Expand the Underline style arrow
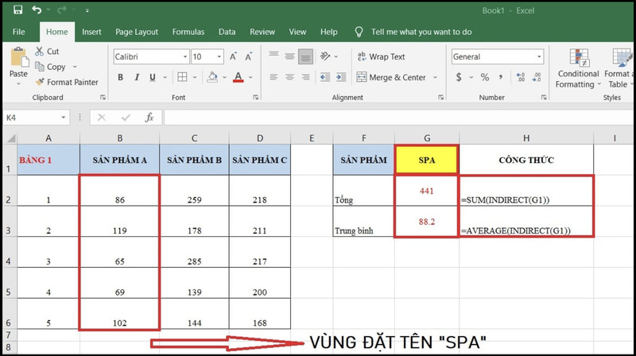This screenshot has width=636, height=356. (x=165, y=77)
